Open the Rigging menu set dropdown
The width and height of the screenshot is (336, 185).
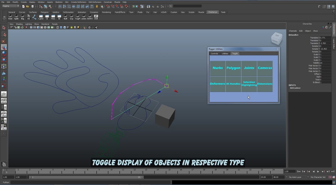[10, 6]
